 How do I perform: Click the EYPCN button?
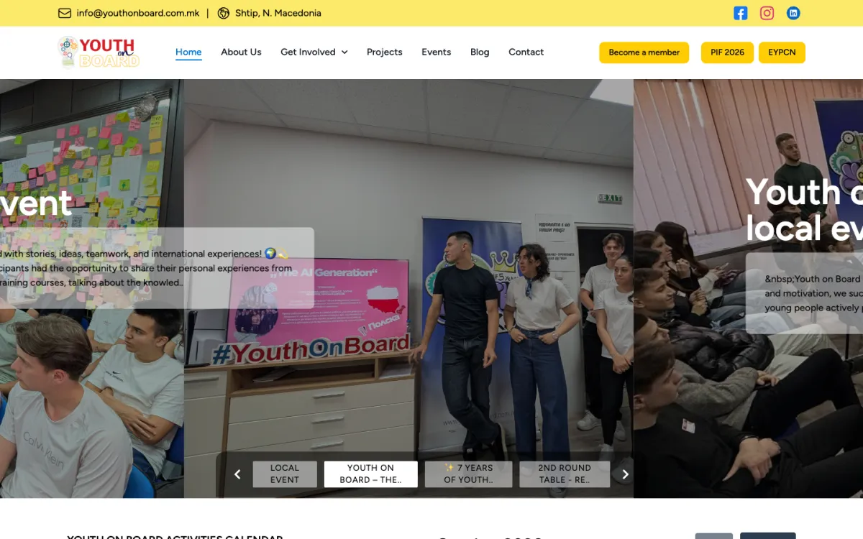(x=782, y=52)
